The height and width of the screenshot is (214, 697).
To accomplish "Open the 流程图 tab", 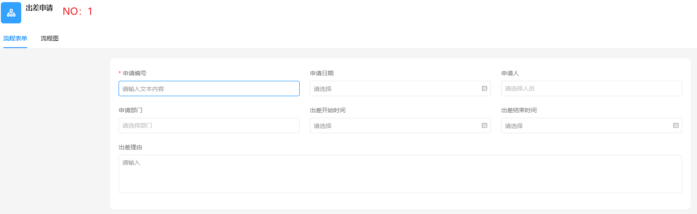I will click(50, 38).
